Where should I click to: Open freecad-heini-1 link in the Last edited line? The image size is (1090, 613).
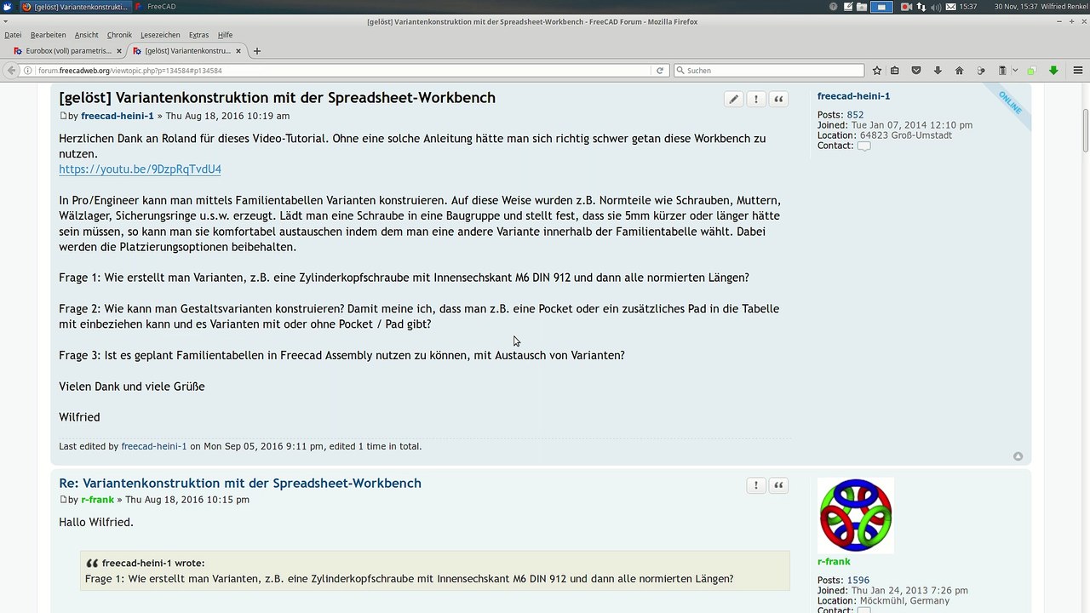click(x=154, y=446)
